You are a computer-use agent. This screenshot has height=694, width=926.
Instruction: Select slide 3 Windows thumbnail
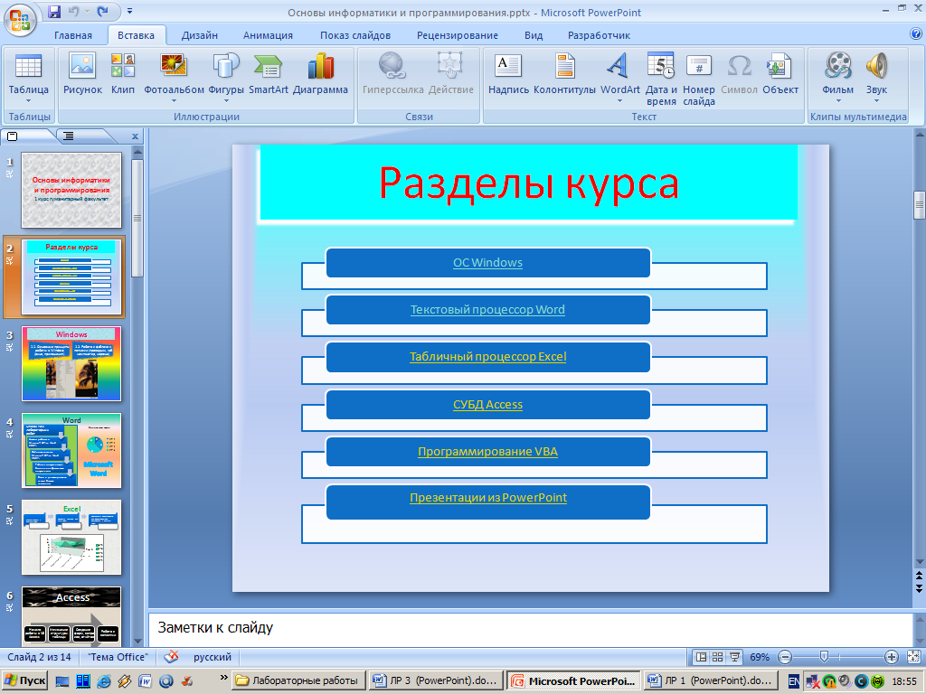tap(71, 363)
